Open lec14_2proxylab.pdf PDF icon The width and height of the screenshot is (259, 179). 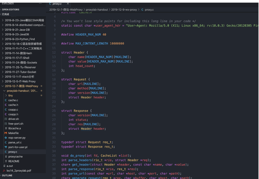[4, 171]
